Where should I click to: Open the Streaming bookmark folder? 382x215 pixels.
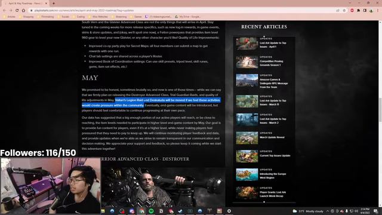tap(119, 17)
